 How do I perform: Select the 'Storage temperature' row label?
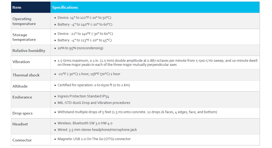[x=24, y=37]
